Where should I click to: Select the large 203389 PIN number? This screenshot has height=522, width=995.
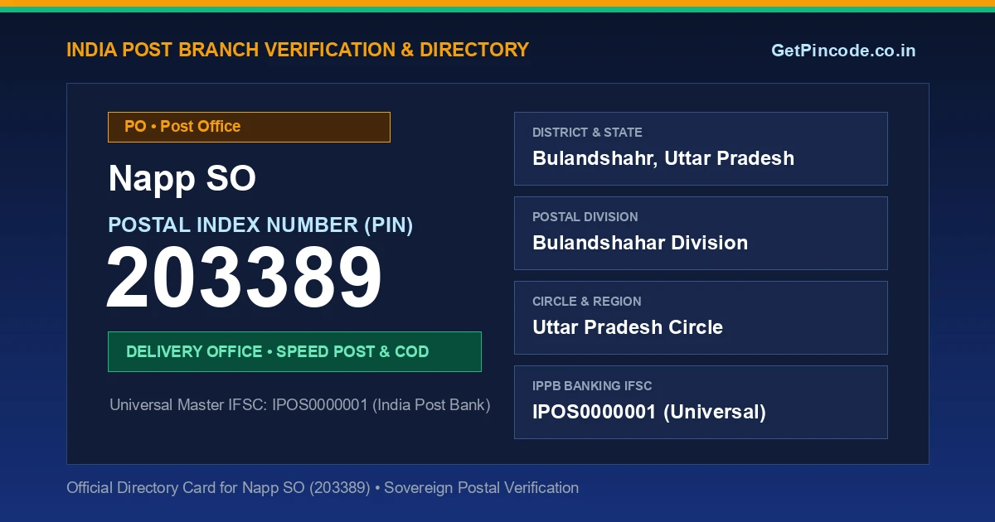pos(245,279)
